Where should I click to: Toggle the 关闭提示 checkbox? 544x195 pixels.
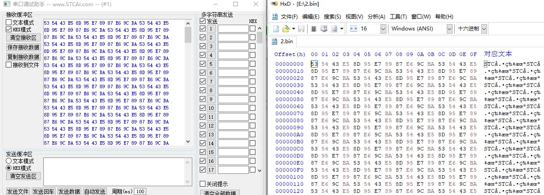point(203,184)
